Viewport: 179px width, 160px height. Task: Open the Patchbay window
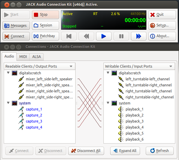tap(45, 36)
